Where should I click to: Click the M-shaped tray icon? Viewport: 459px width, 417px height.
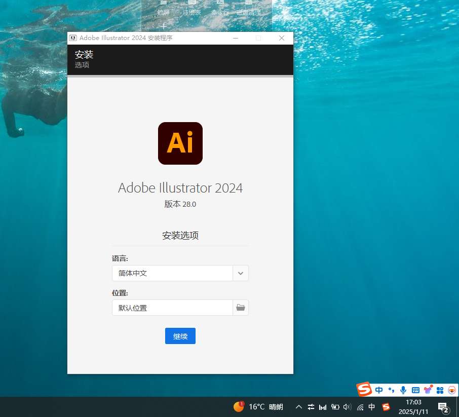click(x=323, y=407)
